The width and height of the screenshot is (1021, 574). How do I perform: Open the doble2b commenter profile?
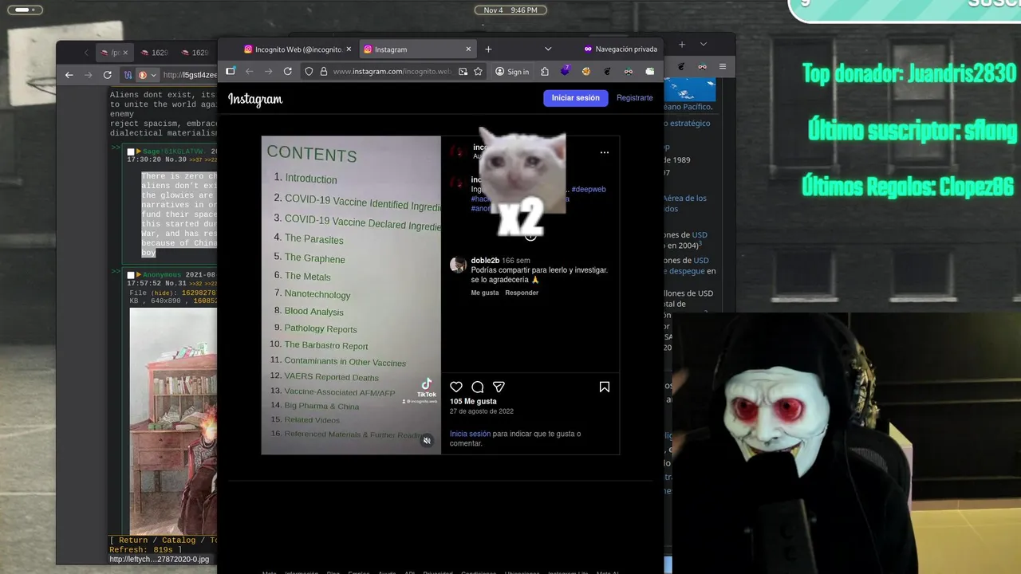coord(485,261)
